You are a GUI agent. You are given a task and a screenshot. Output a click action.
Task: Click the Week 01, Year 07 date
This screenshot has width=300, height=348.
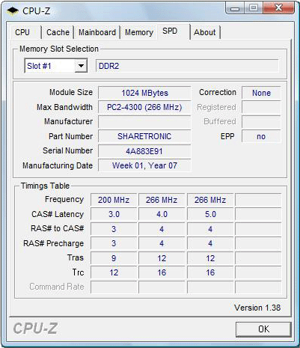point(144,165)
